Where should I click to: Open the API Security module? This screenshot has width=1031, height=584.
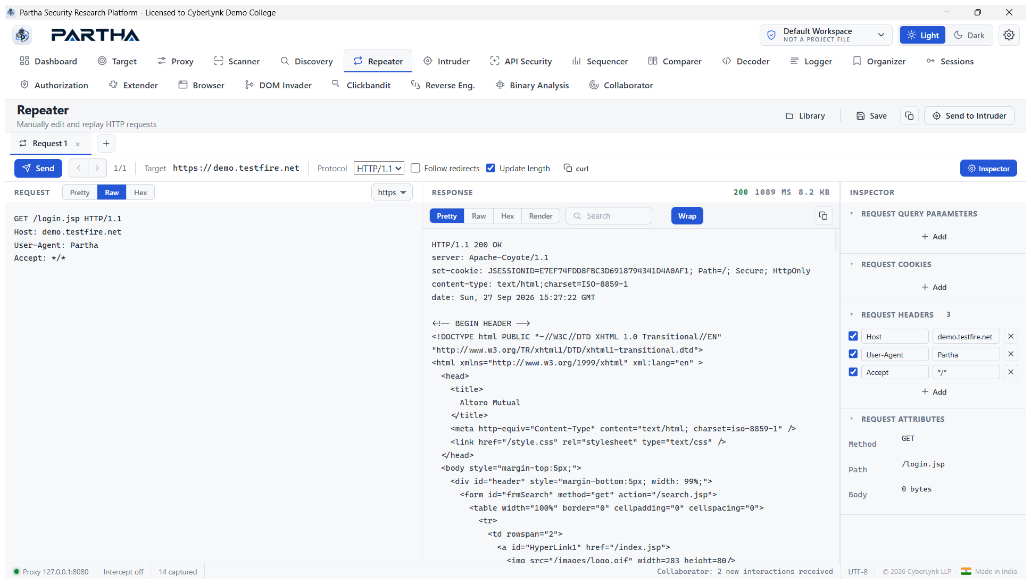(x=521, y=61)
